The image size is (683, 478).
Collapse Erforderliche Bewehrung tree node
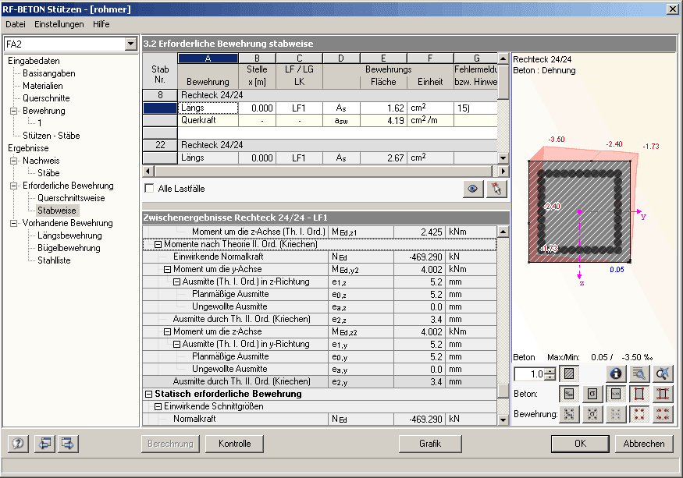[x=14, y=186]
